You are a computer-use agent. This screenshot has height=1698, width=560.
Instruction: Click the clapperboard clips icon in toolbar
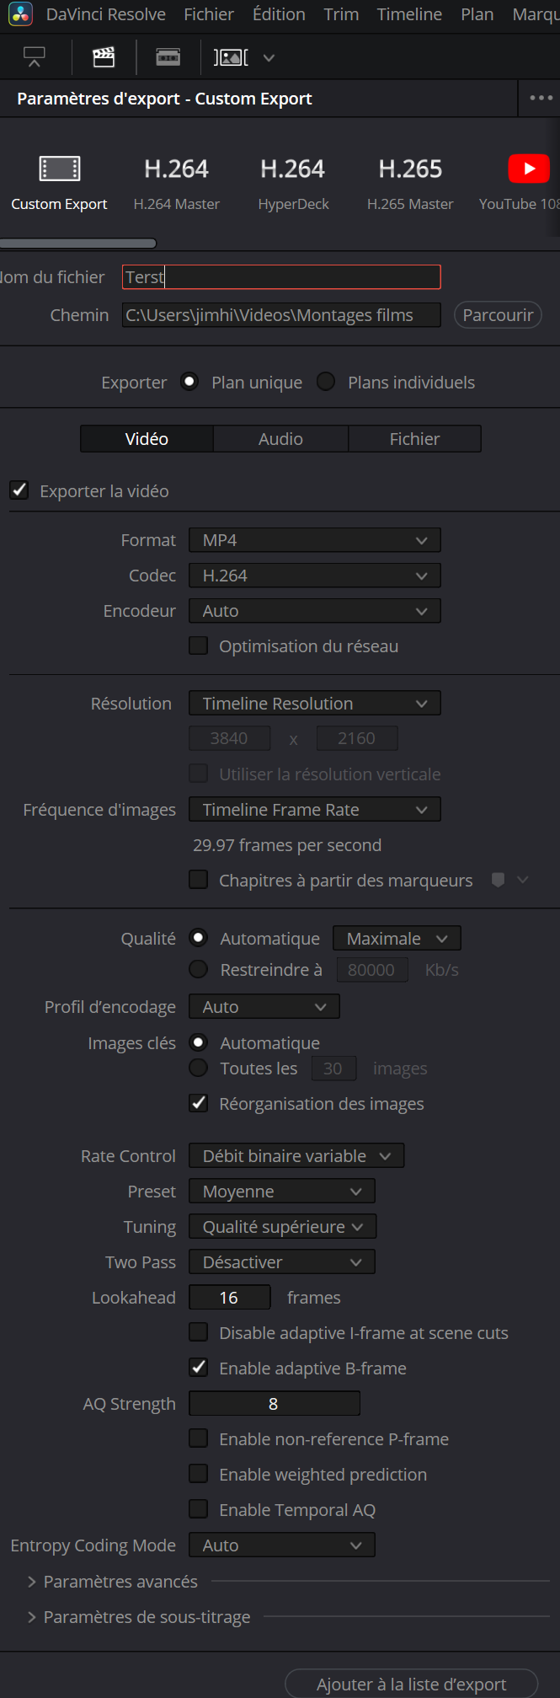104,57
